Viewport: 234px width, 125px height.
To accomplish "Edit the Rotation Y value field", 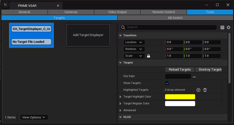I will [193, 49].
